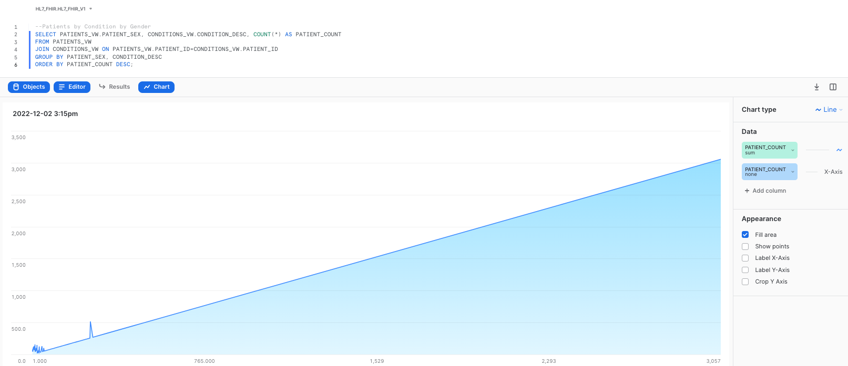Enable the Crop Y Axis checkbox
Screen dimensions: 848x366
745,281
